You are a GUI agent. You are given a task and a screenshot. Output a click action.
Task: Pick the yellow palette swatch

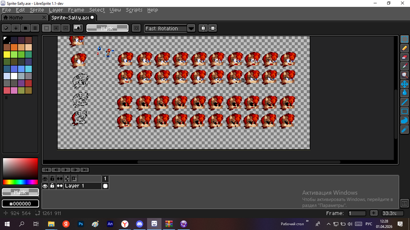pyautogui.click(x=7, y=54)
